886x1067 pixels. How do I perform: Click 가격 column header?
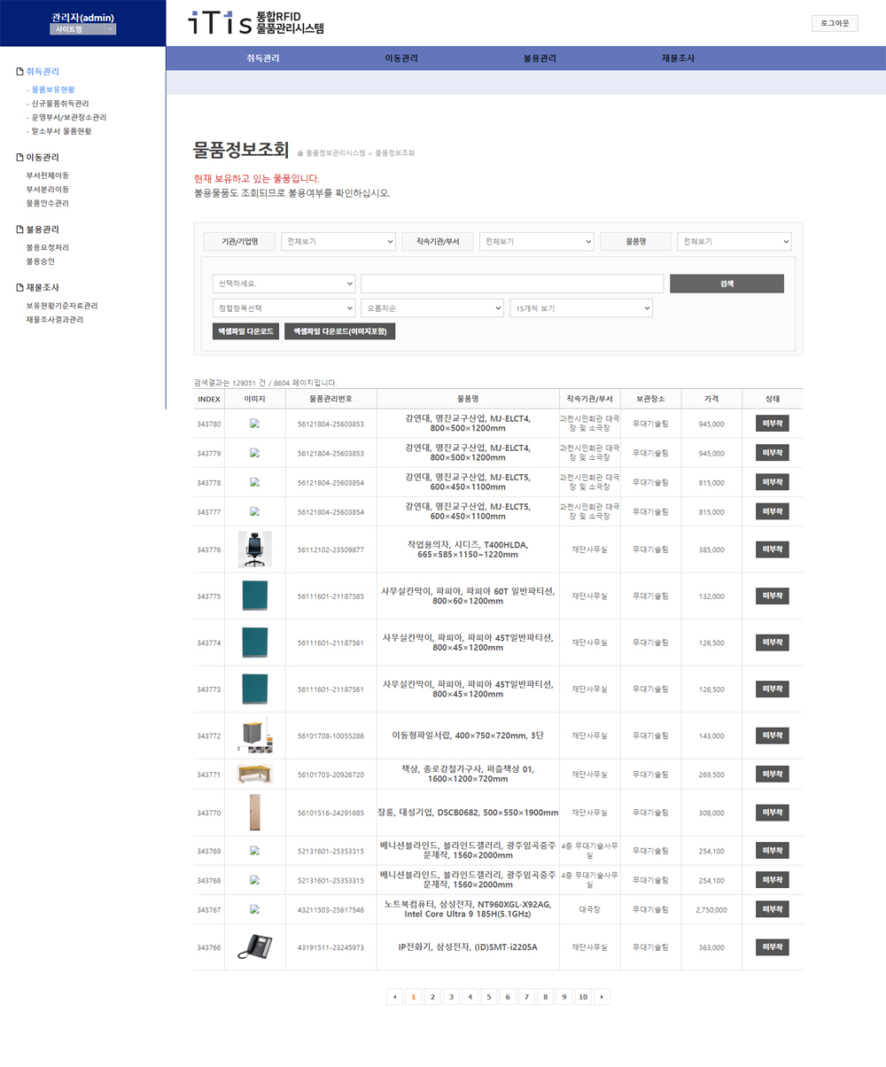(711, 399)
